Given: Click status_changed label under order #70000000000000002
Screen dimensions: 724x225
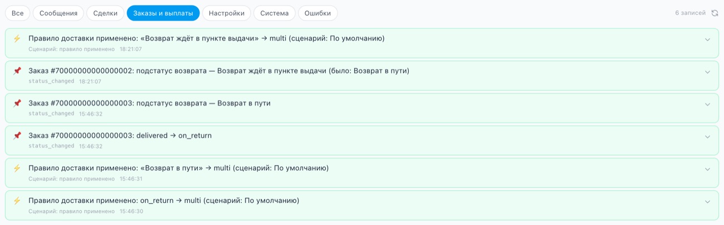Looking at the screenshot, I should click(x=51, y=82).
